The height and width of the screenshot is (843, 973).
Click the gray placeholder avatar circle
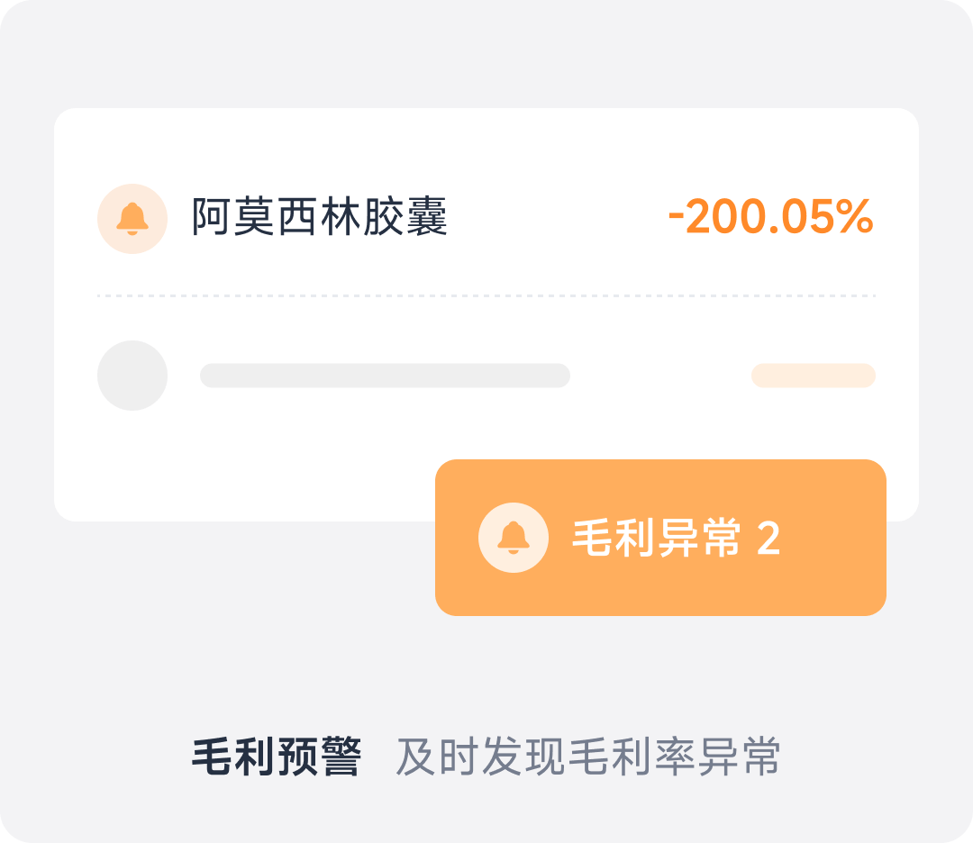coord(132,376)
